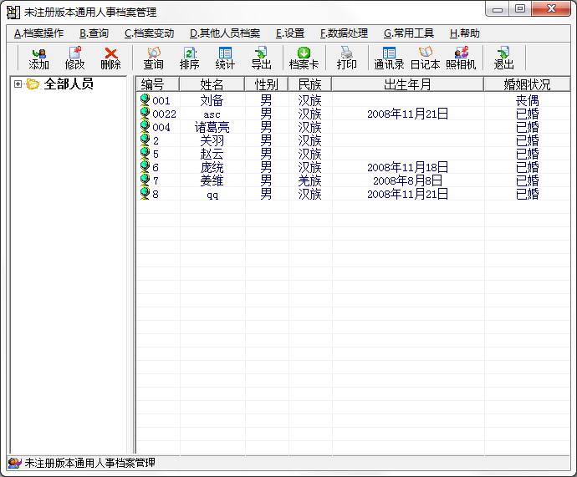
Task: Click the status bar text 未注册版本通用人事档案管理
Action: (89, 463)
